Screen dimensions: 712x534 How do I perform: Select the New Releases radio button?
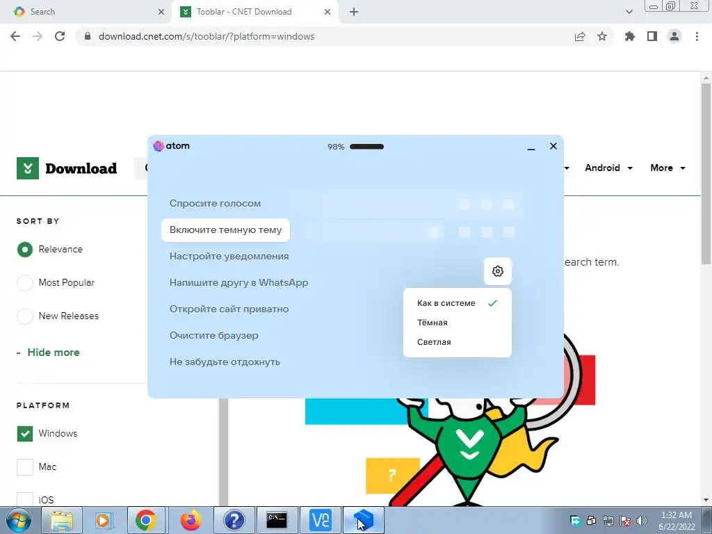[25, 316]
